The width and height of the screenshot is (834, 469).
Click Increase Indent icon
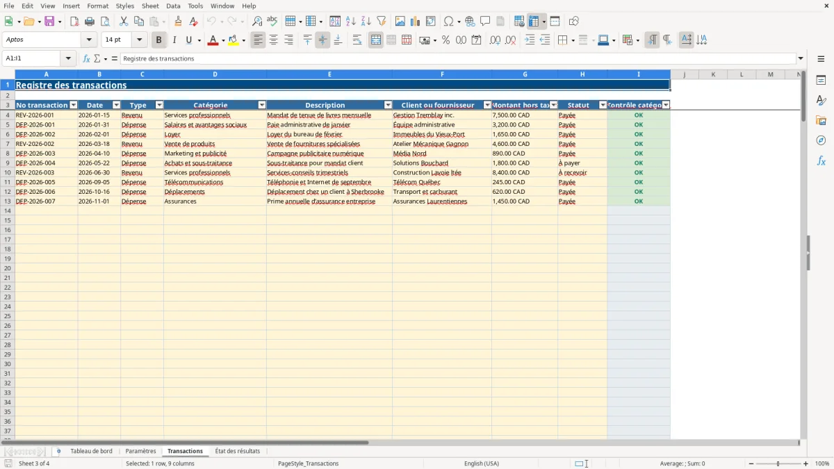click(530, 40)
